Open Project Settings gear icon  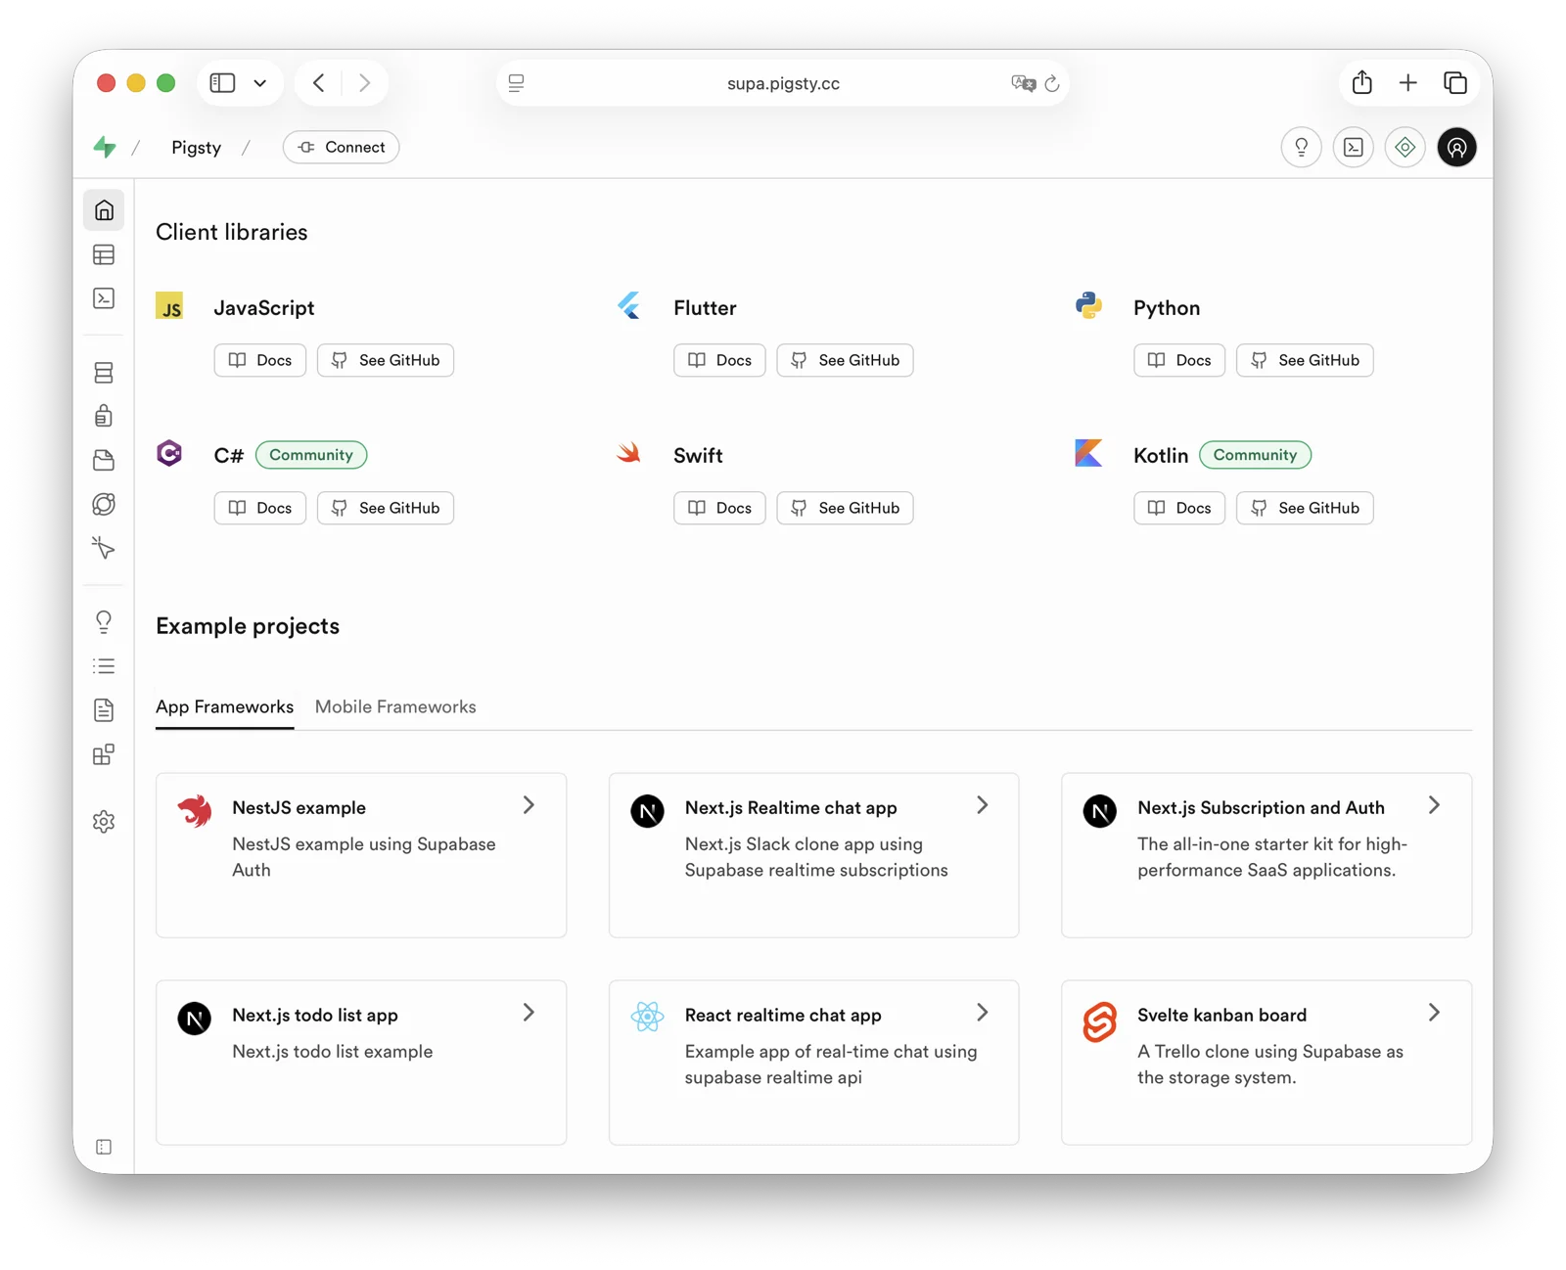104,822
